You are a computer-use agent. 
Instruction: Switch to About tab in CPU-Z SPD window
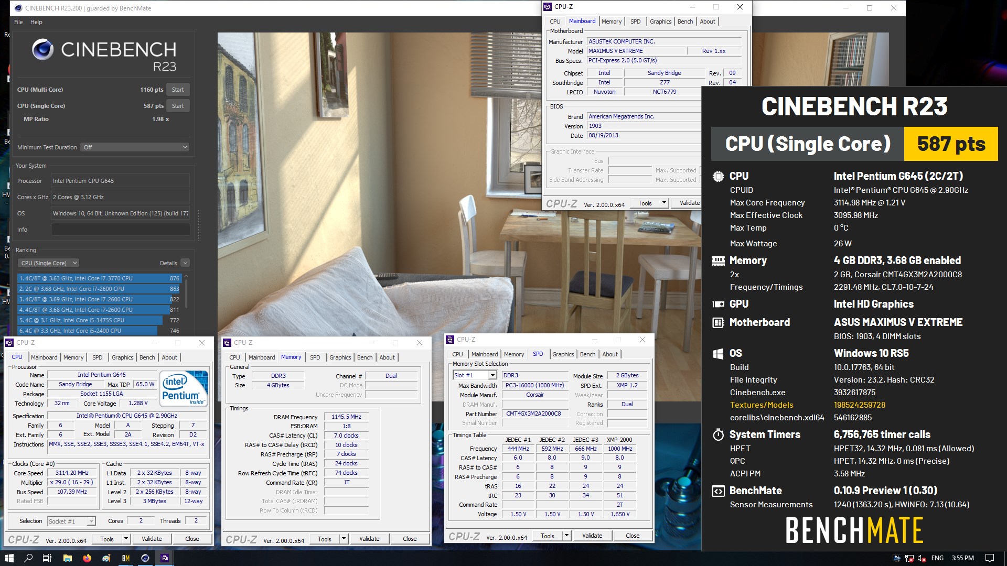(609, 354)
